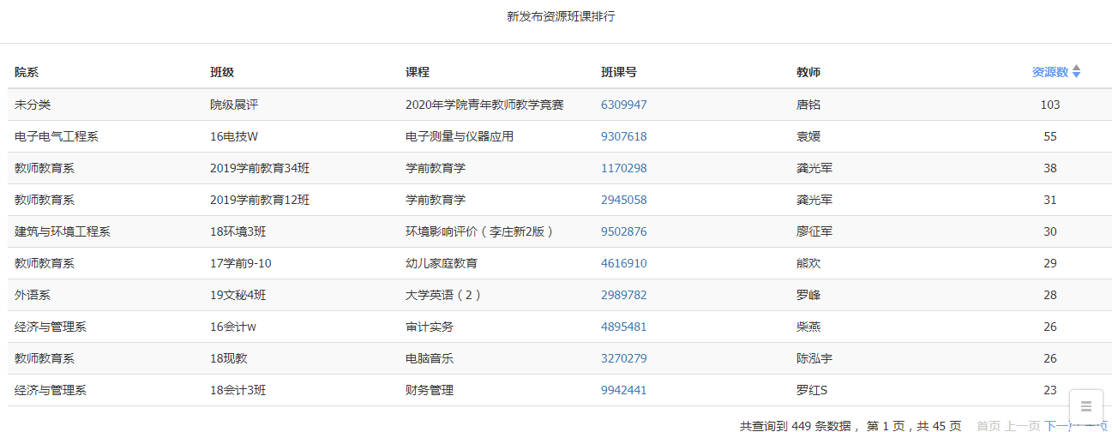Select class cell 18现教
The image size is (1112, 432).
[229, 358]
